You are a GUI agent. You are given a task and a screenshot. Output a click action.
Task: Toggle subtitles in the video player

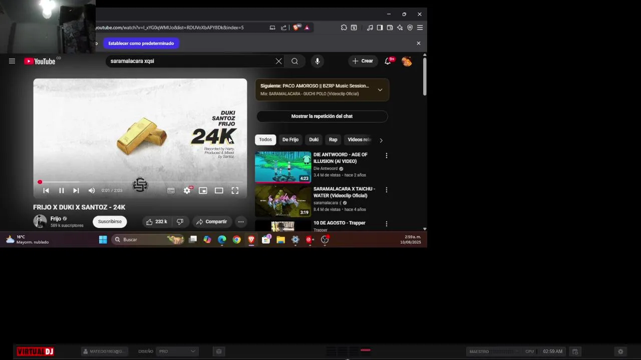pos(171,190)
